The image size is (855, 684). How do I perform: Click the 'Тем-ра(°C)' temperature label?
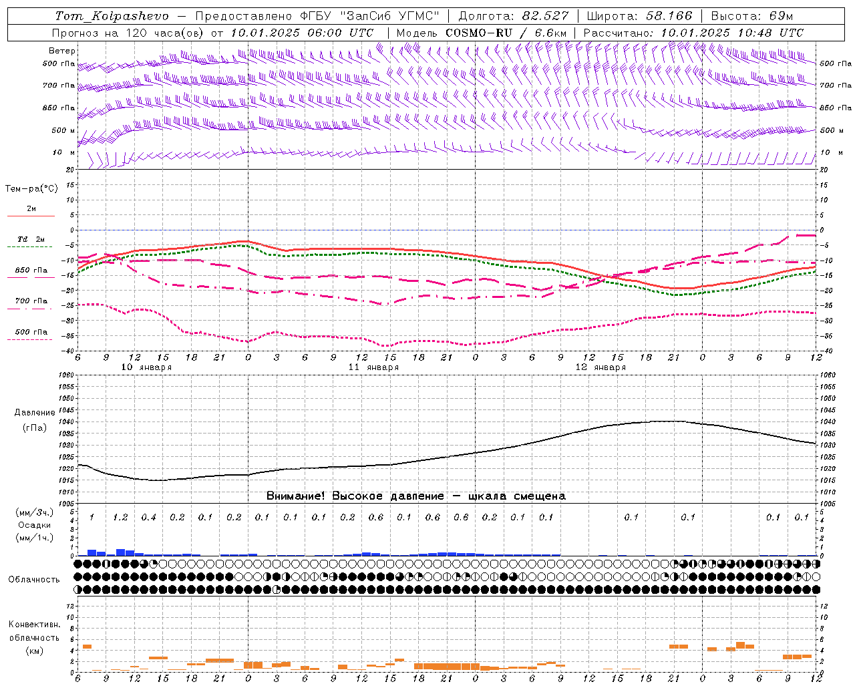31,189
